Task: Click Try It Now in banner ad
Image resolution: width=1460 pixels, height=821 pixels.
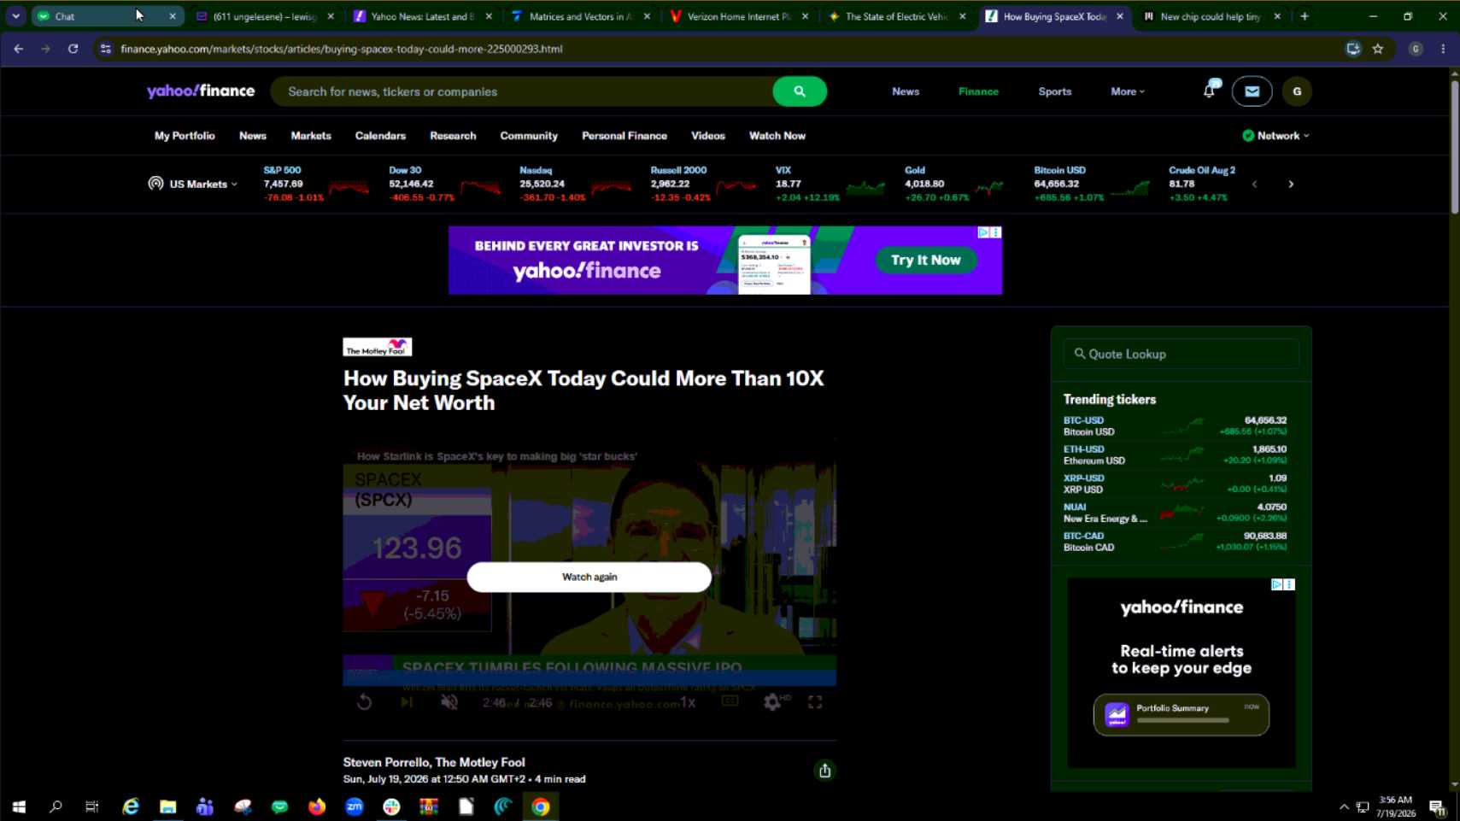Action: (926, 260)
